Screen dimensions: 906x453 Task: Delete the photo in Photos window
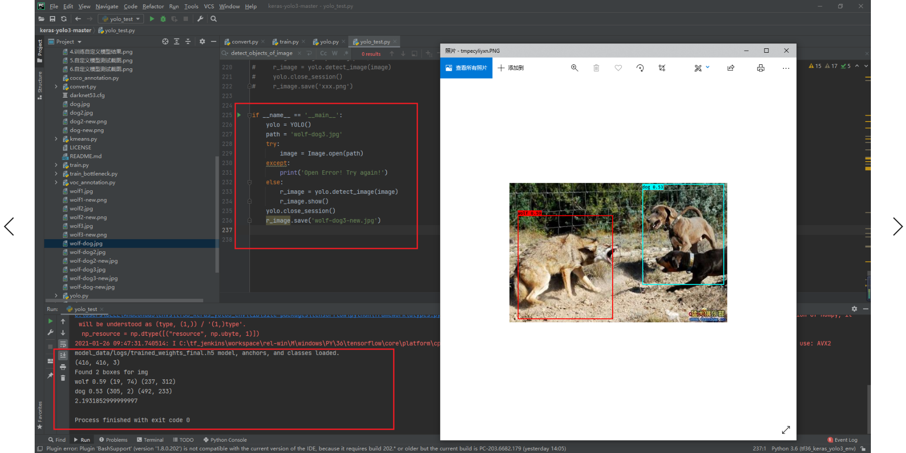(596, 68)
